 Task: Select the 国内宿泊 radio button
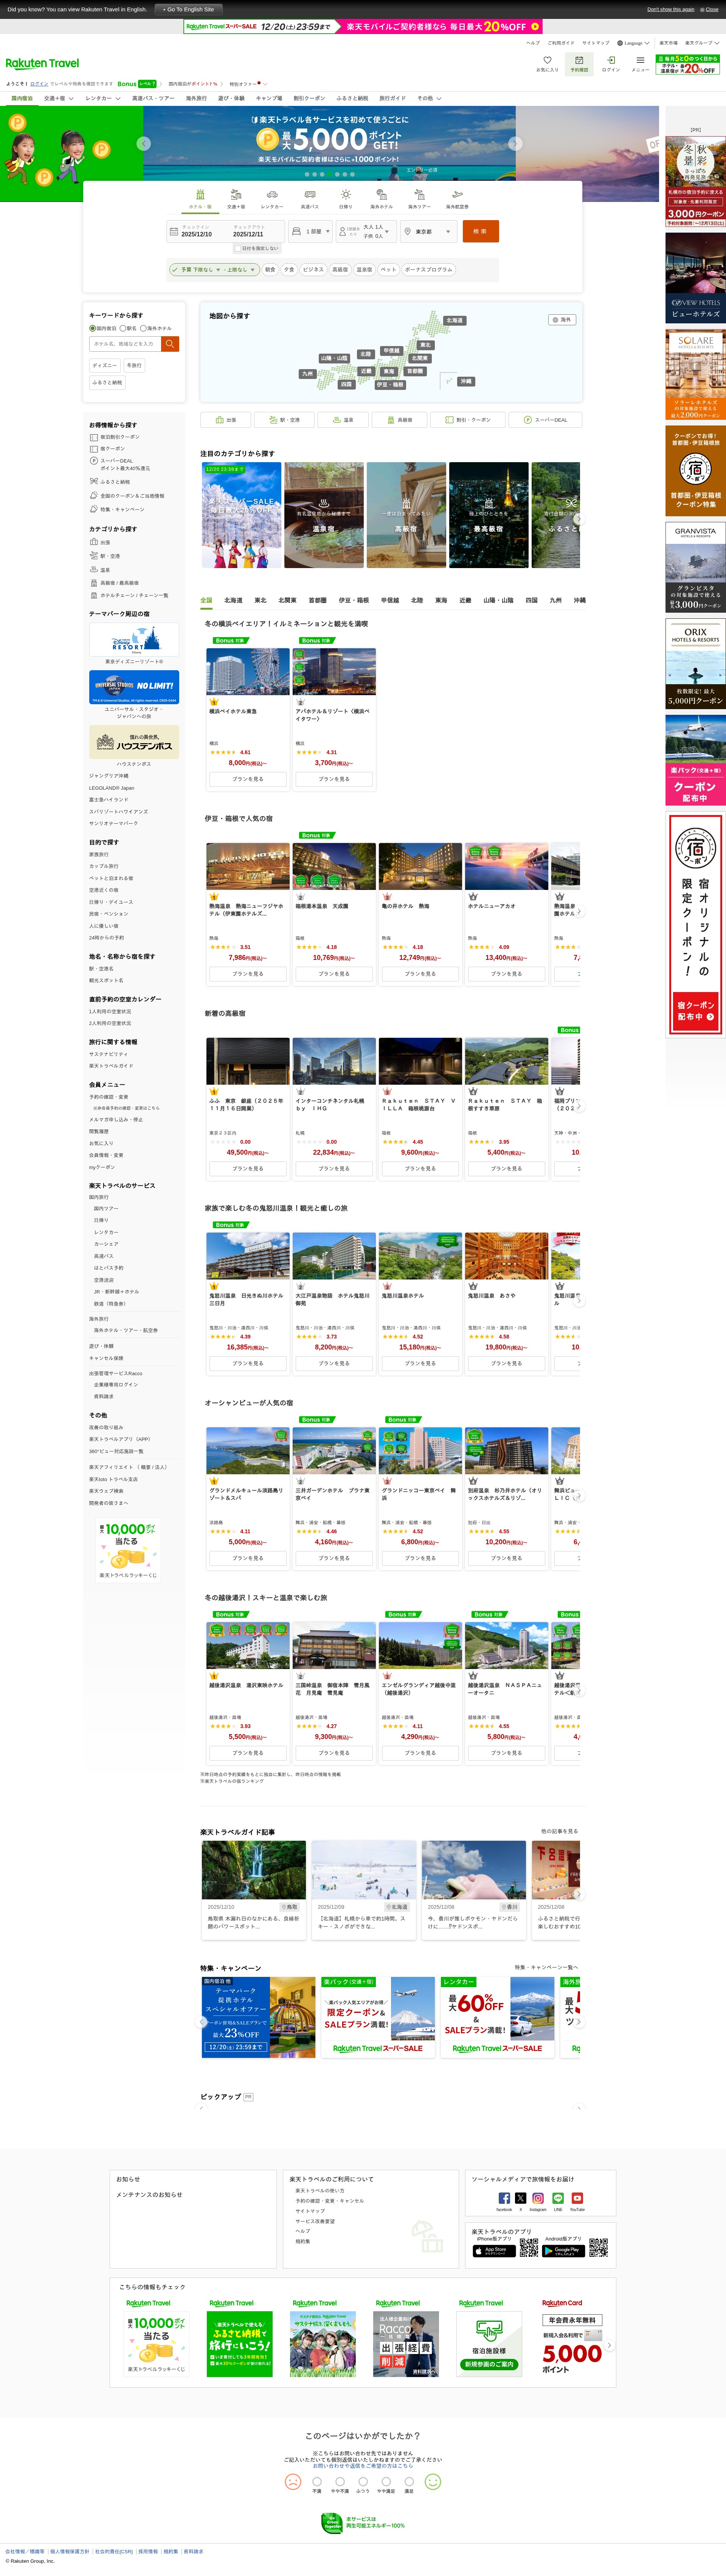pos(93,328)
